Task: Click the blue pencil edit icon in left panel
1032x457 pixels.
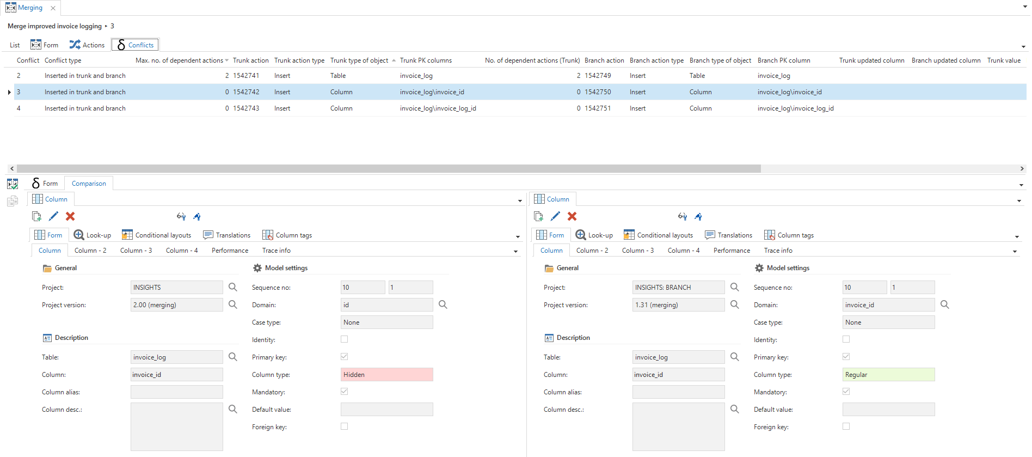Action: click(53, 216)
